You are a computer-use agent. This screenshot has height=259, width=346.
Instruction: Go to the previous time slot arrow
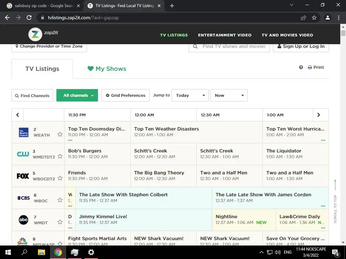18,115
